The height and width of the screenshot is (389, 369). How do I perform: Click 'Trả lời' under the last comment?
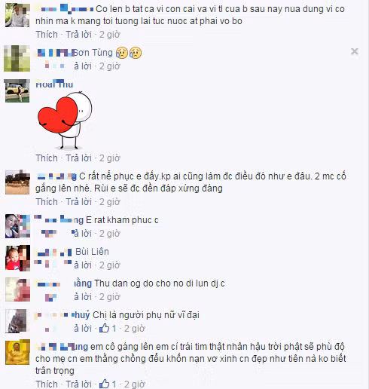(79, 384)
